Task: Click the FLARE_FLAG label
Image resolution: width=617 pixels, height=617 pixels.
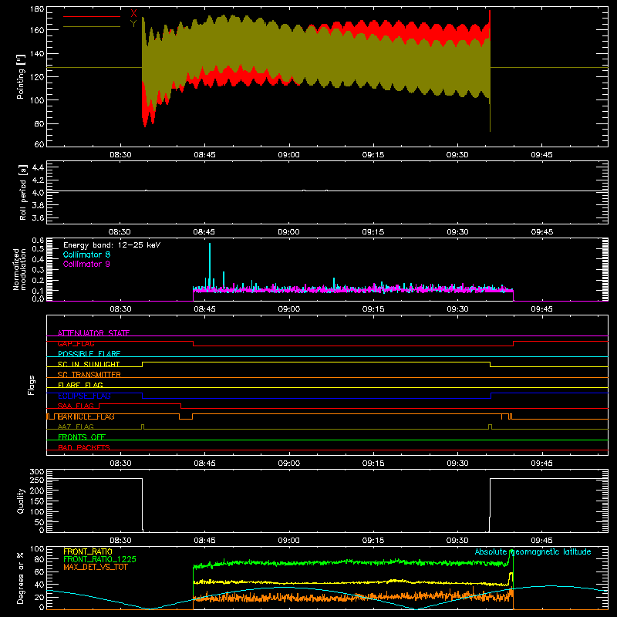Action: point(80,385)
